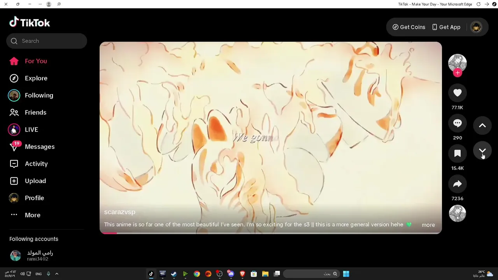Viewport: 498px width, 280px height.
Task: Open Brave browser from the taskbar
Action: coord(242,274)
